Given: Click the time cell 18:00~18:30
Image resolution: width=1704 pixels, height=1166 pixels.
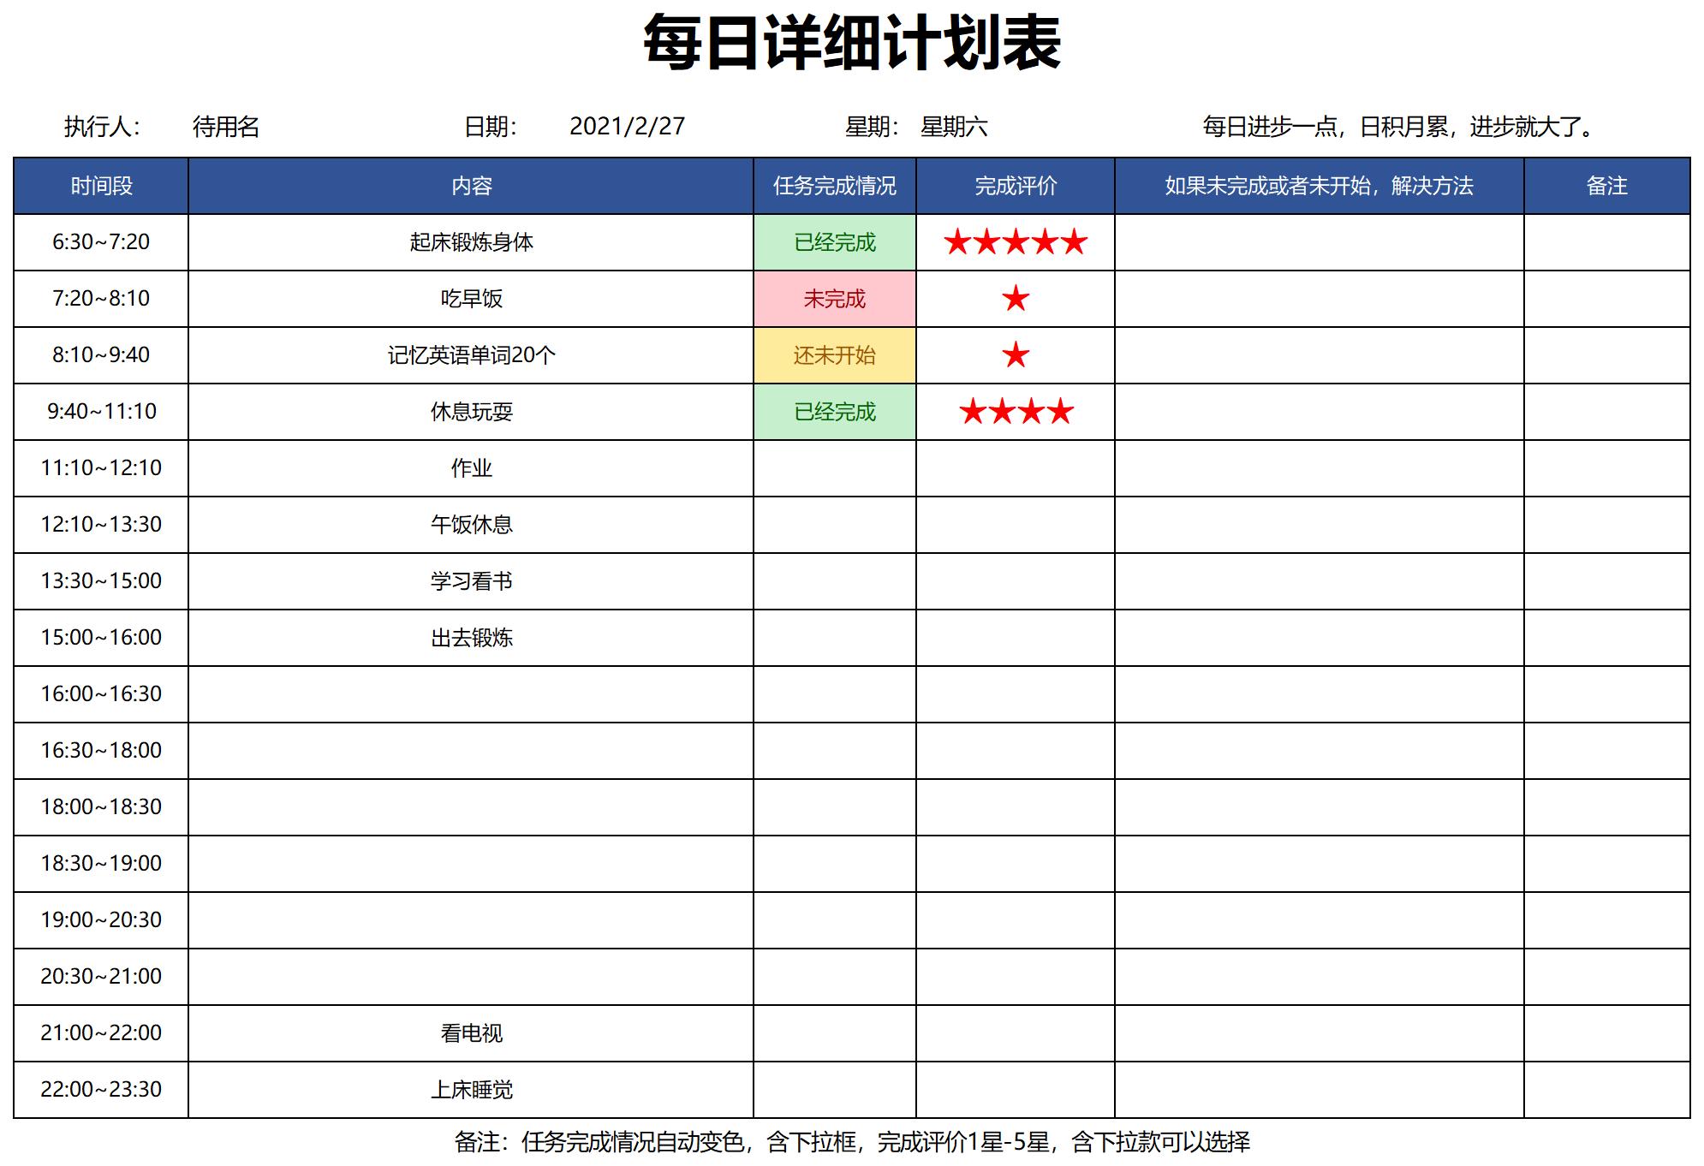Looking at the screenshot, I should [x=101, y=807].
